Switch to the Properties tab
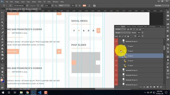170x95 pixels. tap(140, 26)
